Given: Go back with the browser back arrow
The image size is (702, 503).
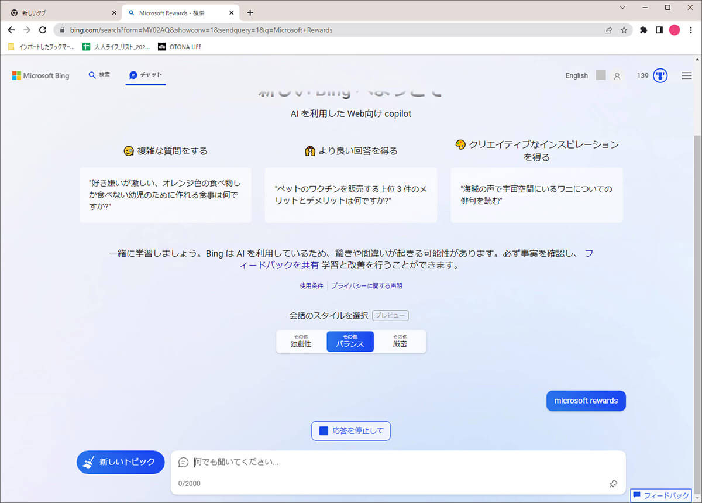Looking at the screenshot, I should click(x=11, y=30).
